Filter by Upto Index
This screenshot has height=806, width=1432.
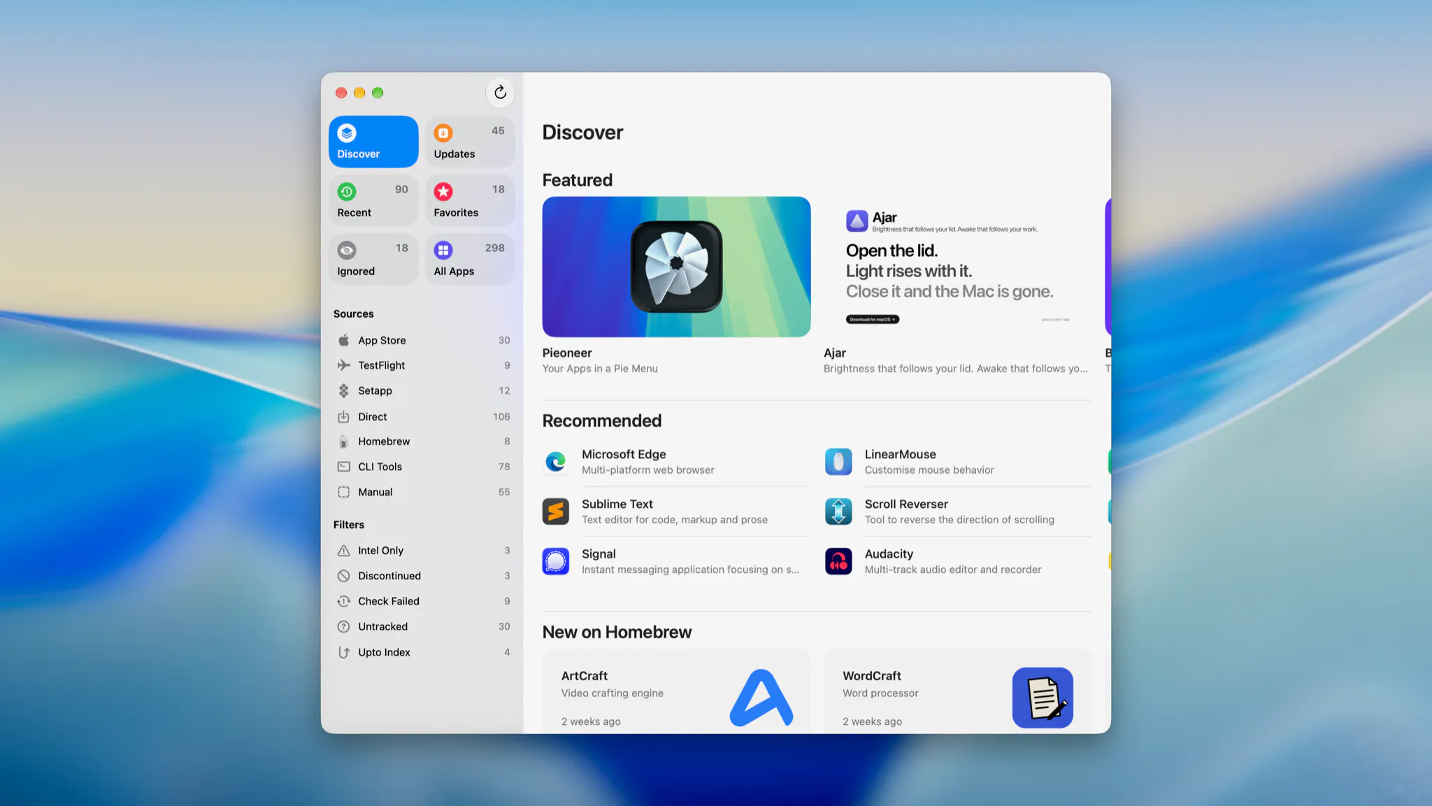click(423, 652)
